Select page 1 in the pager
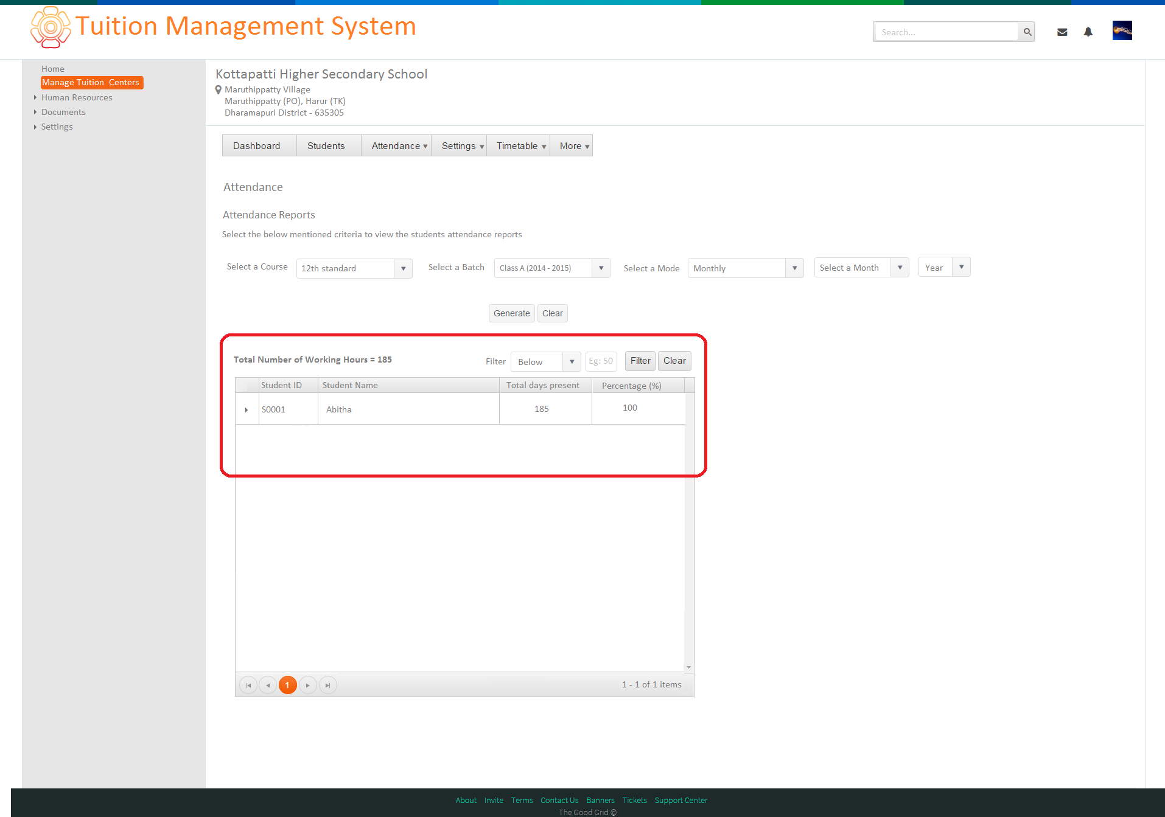This screenshot has width=1165, height=817. (x=288, y=685)
